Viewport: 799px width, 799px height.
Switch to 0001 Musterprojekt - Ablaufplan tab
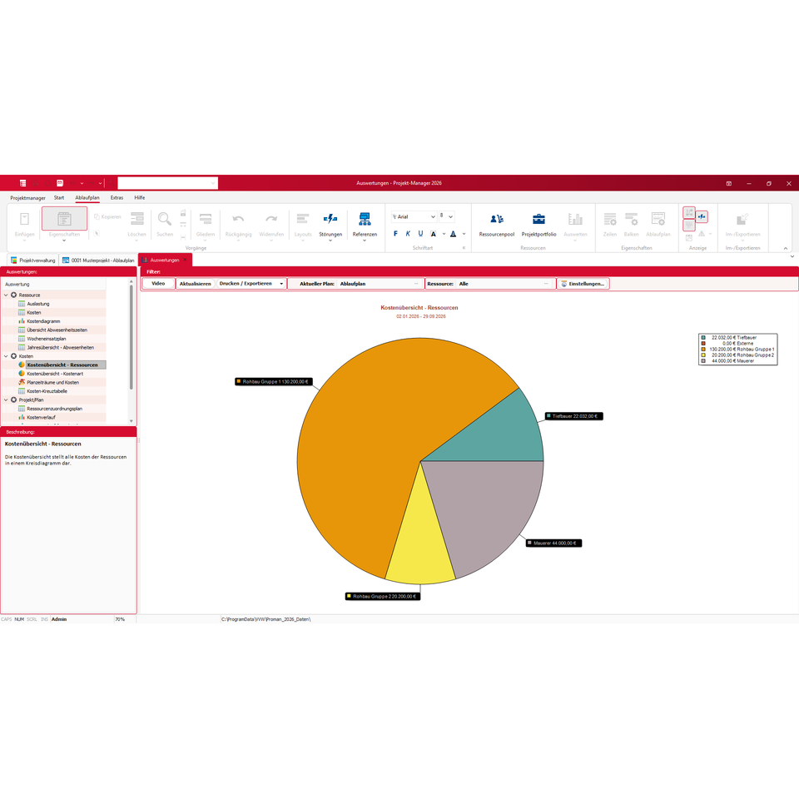[x=98, y=261]
